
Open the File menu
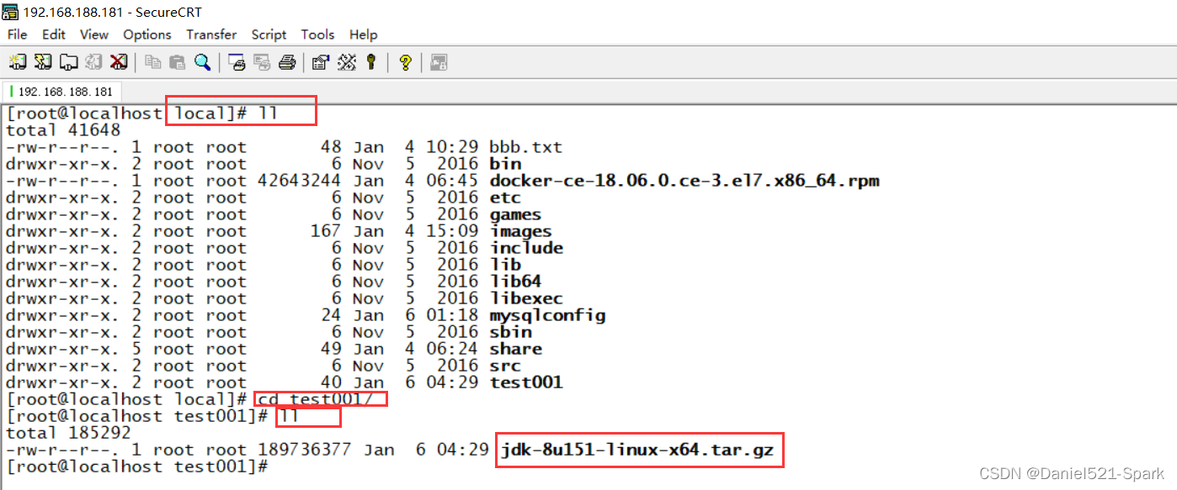click(18, 34)
